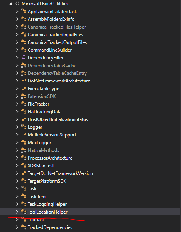The image size is (181, 232).
Task: Select the ExecutableType enum
Action: [44, 89]
